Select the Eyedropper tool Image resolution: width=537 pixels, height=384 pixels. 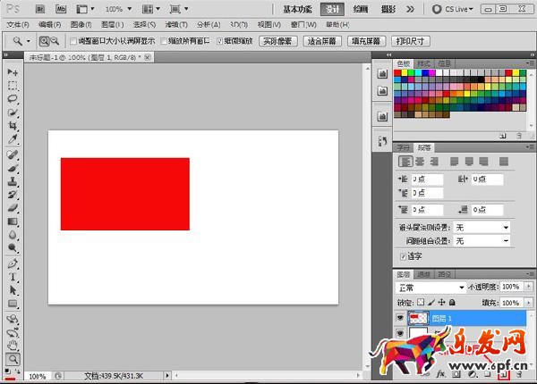click(13, 140)
